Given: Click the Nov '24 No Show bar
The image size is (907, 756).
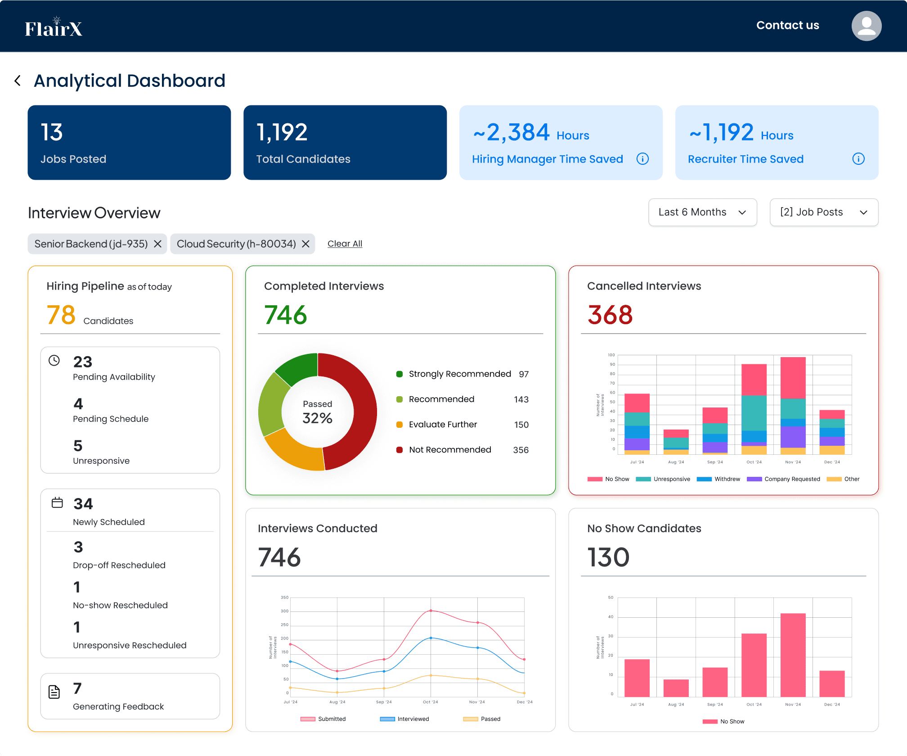Looking at the screenshot, I should pos(793,655).
